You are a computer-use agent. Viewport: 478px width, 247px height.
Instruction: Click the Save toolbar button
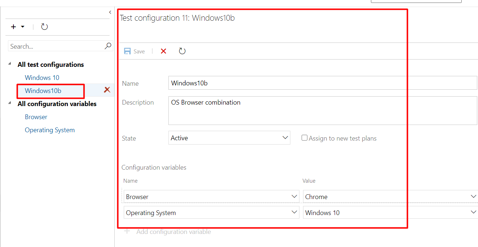click(134, 51)
